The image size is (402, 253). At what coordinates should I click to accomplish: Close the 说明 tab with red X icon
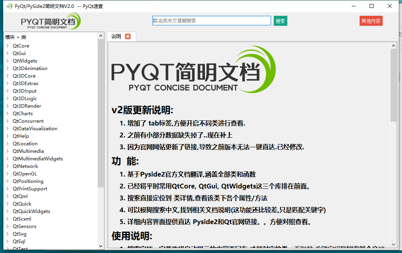[128, 36]
